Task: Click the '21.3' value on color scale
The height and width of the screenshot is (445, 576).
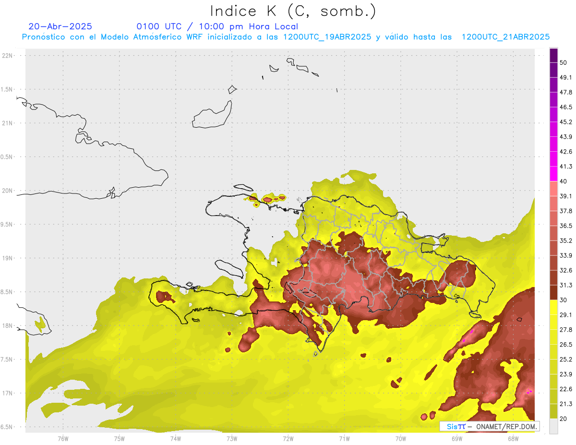Action: pyautogui.click(x=565, y=404)
